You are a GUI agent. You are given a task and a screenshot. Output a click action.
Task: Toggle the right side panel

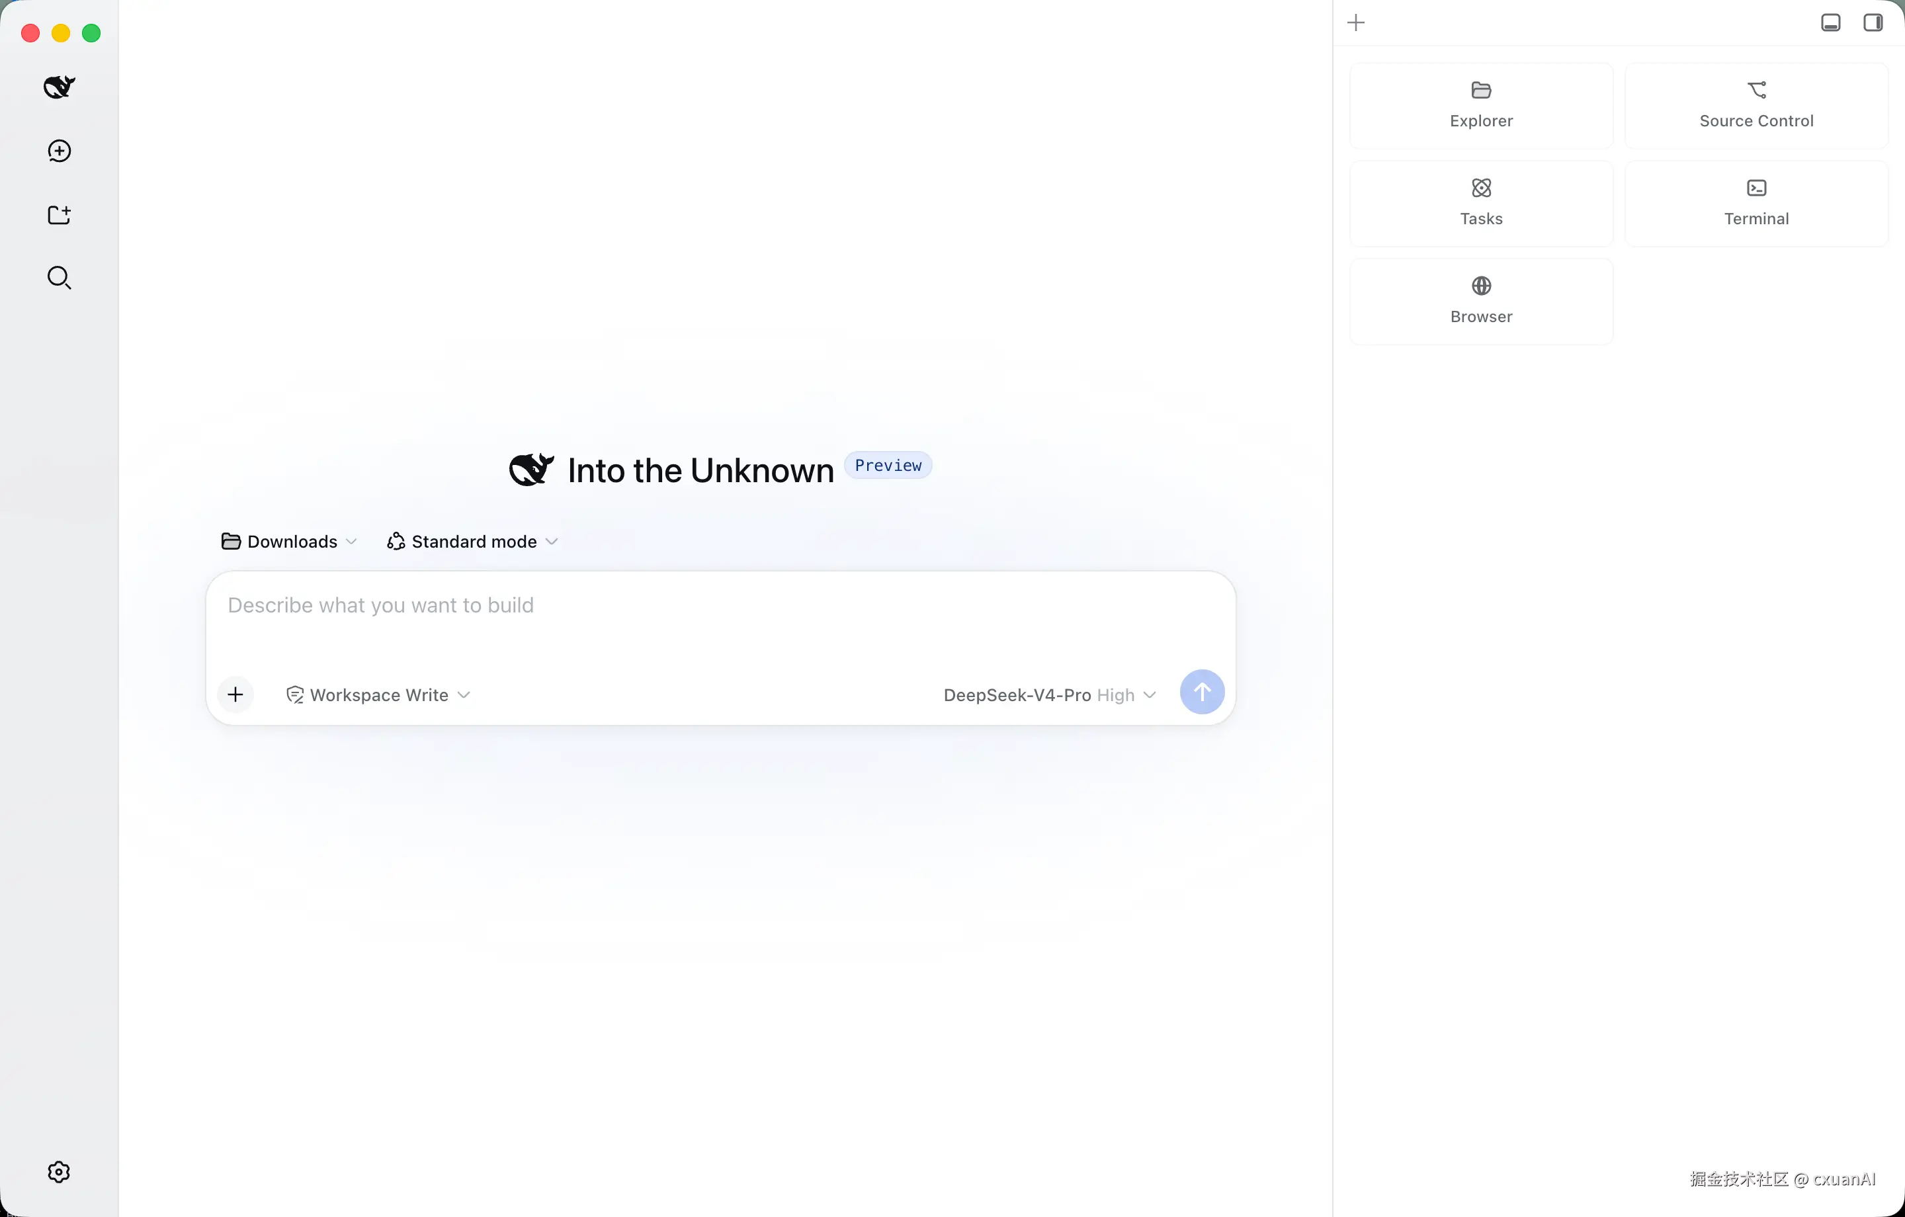pos(1873,23)
